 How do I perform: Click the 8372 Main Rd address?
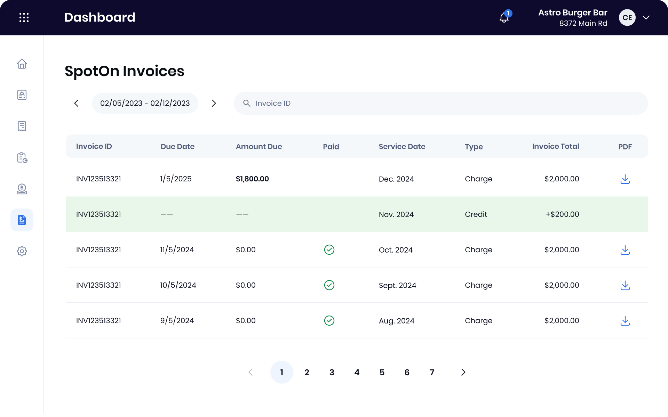[x=583, y=23]
